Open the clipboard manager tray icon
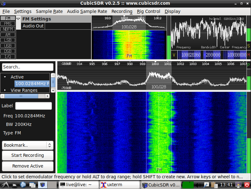 (214, 185)
